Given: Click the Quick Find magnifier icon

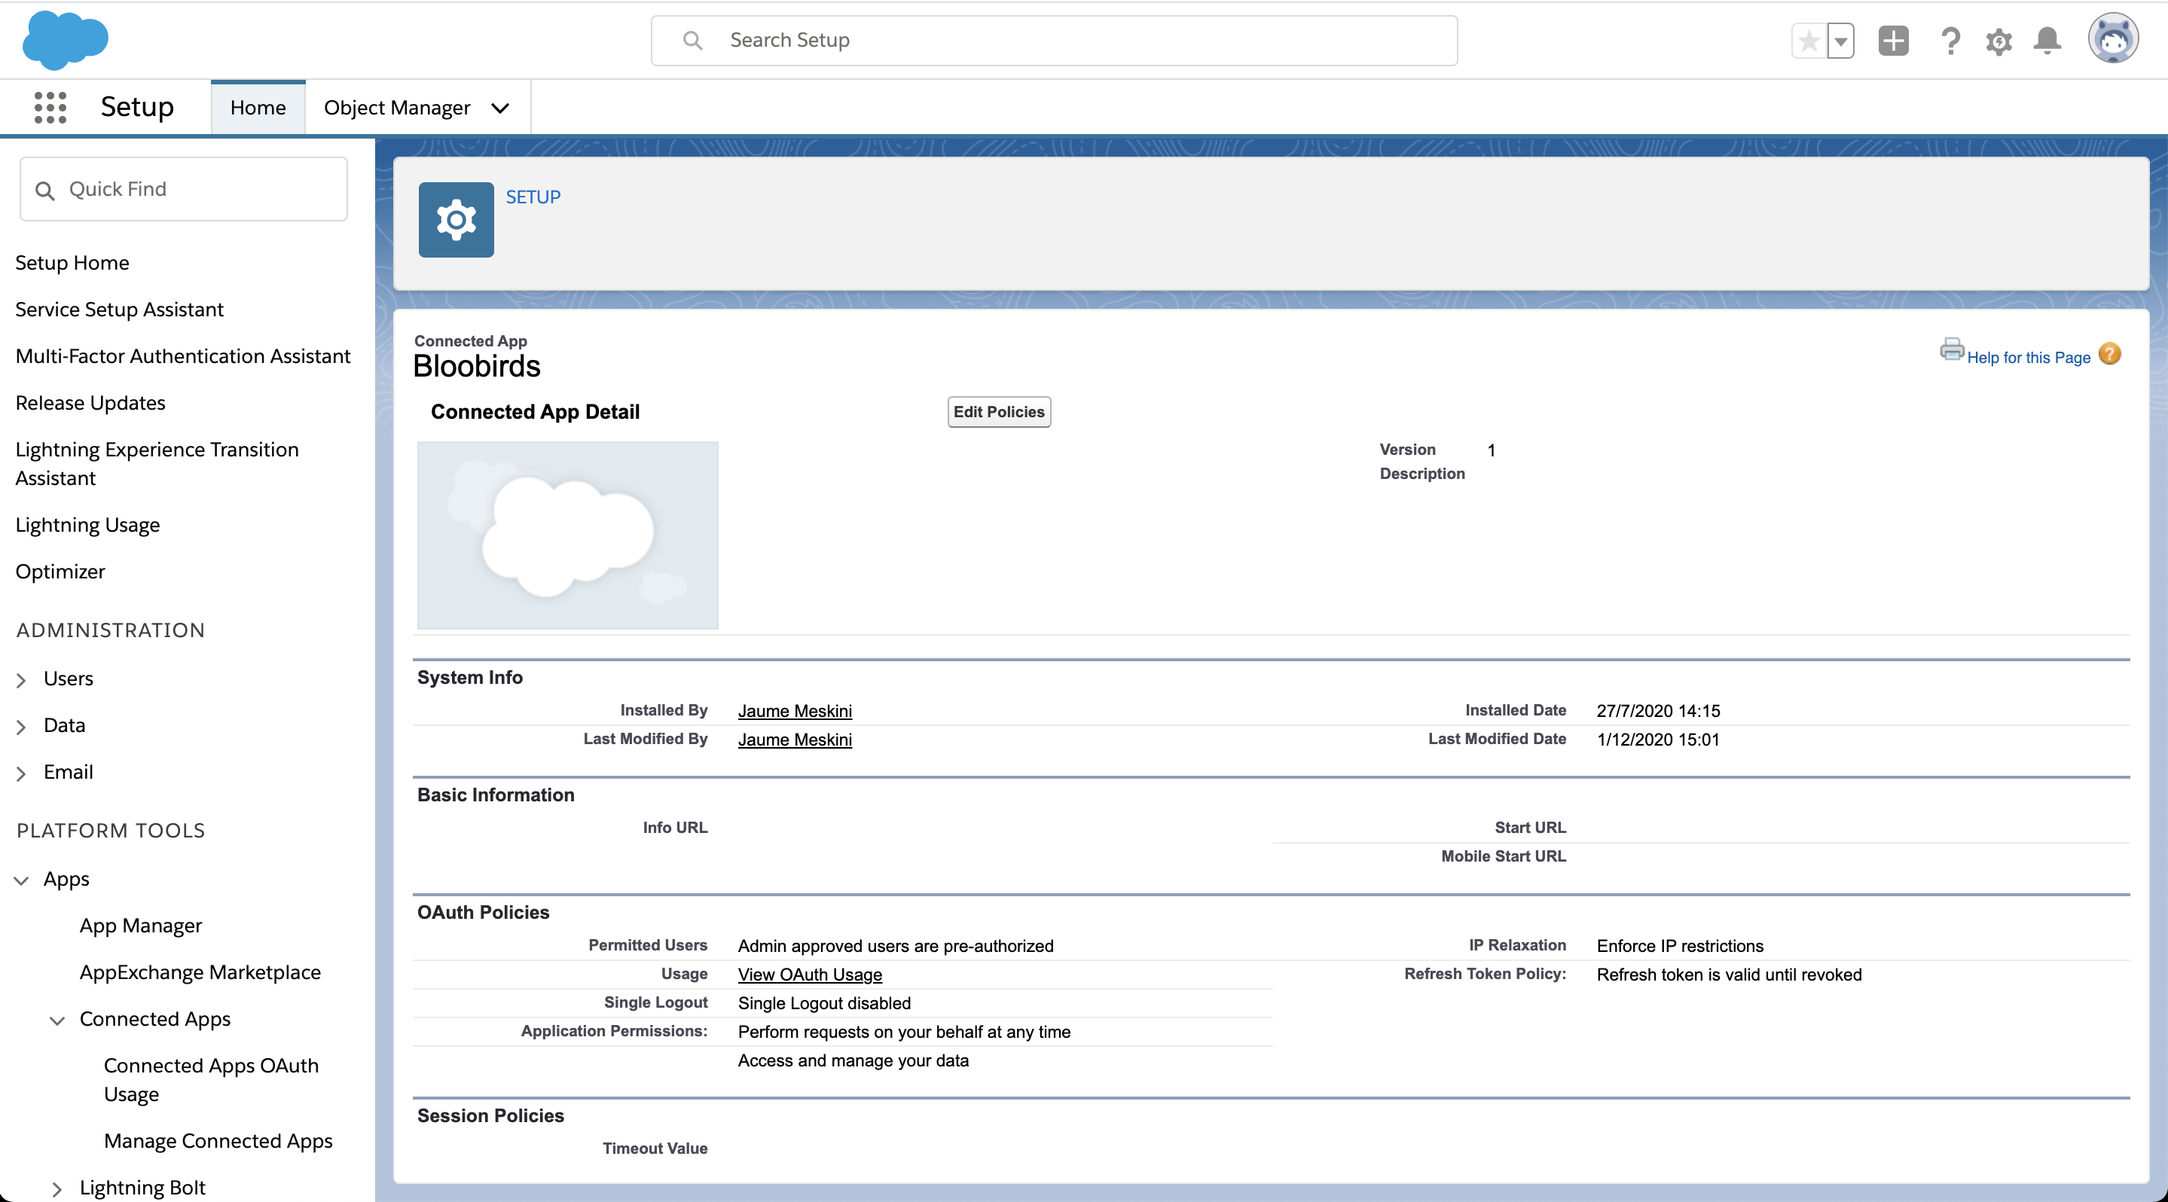Looking at the screenshot, I should 45,190.
